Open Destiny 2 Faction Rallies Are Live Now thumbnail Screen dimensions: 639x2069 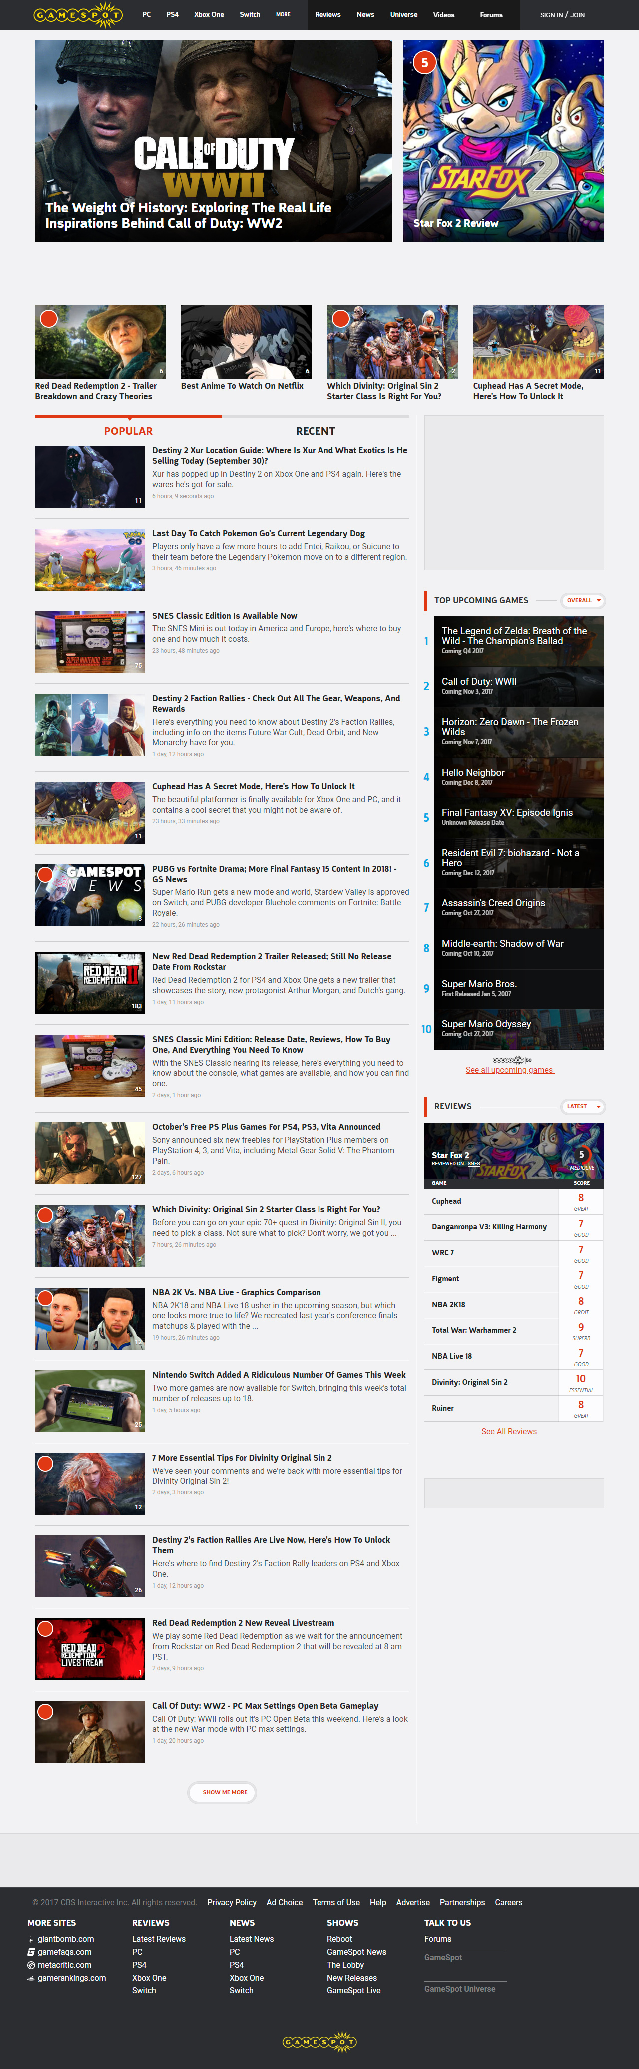click(90, 1566)
